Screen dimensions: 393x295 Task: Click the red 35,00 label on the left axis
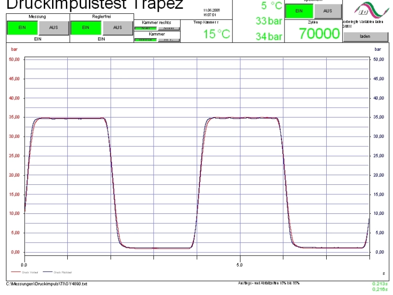(14, 117)
